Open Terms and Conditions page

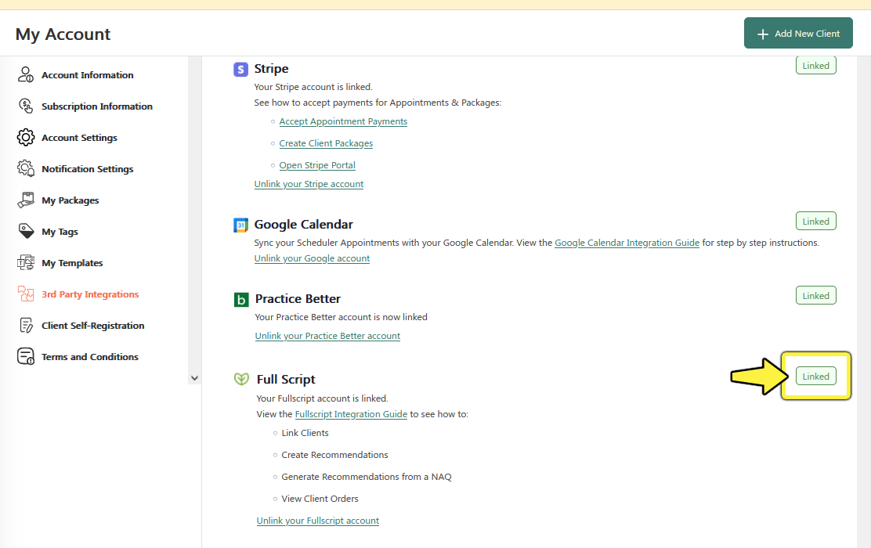[90, 357]
